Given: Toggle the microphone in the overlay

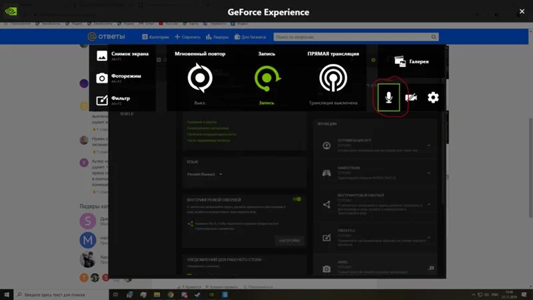Looking at the screenshot, I should (388, 97).
